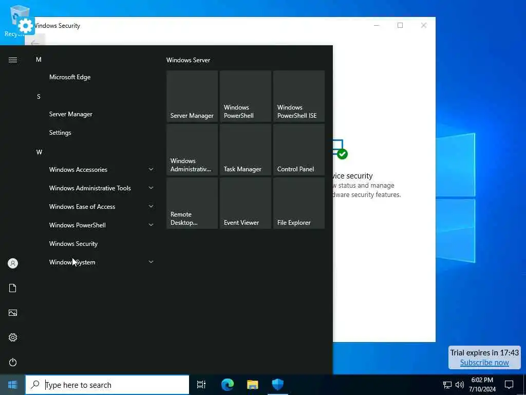Minimize the Windows Security window

(x=377, y=25)
